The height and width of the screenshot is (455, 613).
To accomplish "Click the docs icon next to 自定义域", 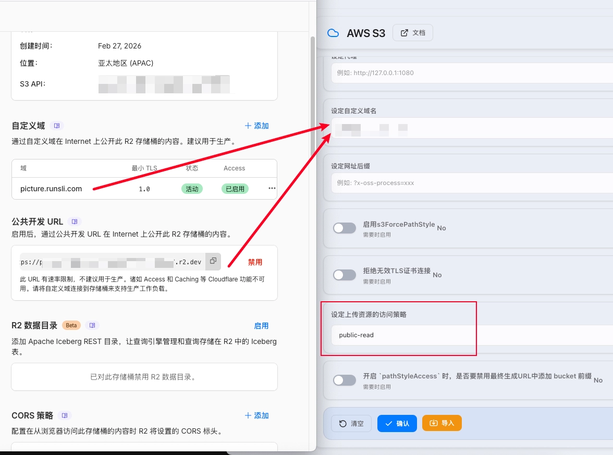I will (57, 126).
